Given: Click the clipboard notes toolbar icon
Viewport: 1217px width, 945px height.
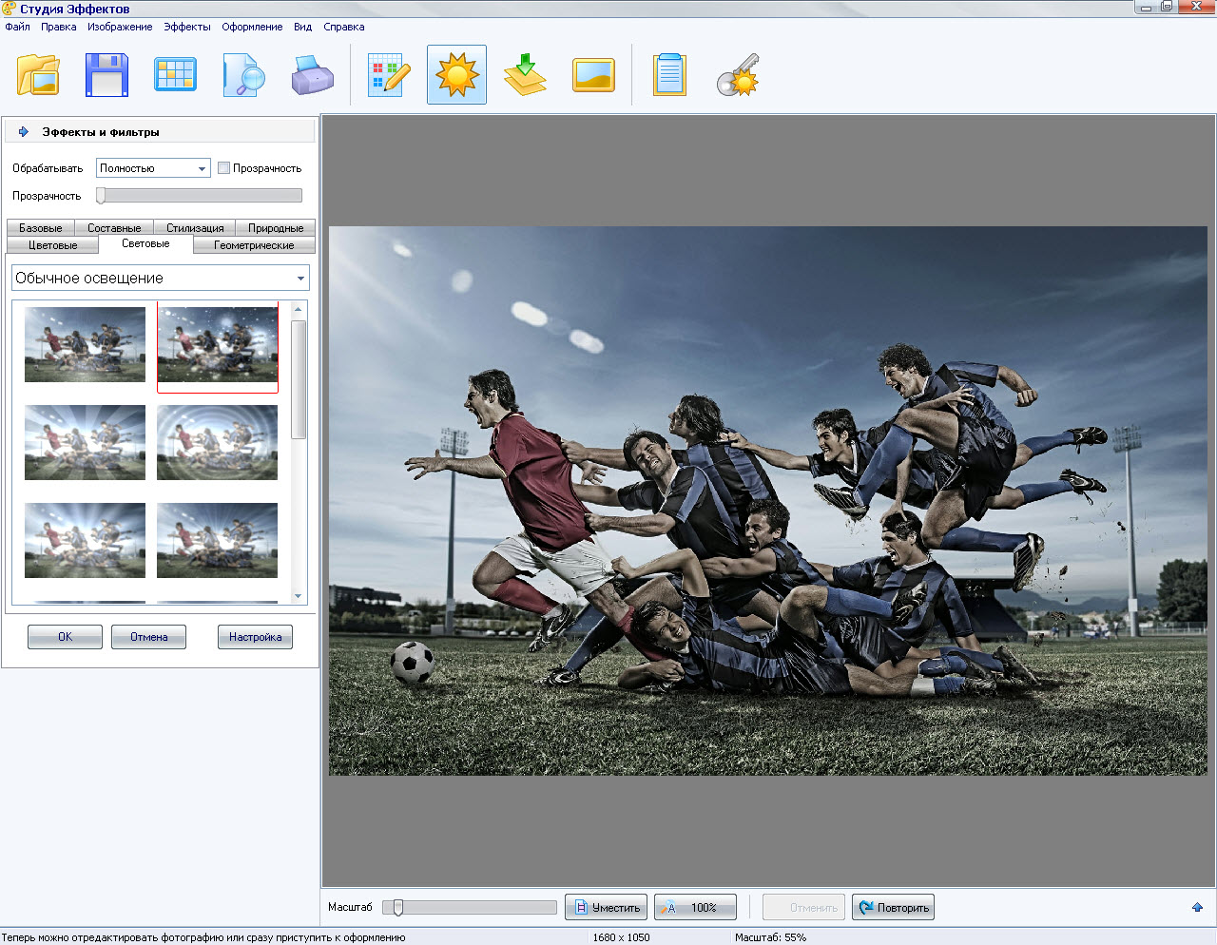Looking at the screenshot, I should (x=669, y=75).
